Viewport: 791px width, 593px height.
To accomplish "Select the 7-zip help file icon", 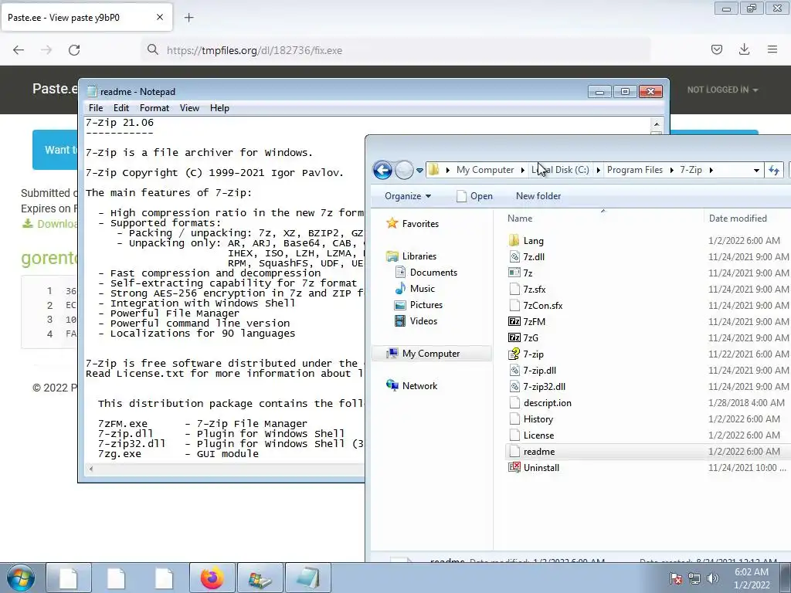I will (514, 354).
